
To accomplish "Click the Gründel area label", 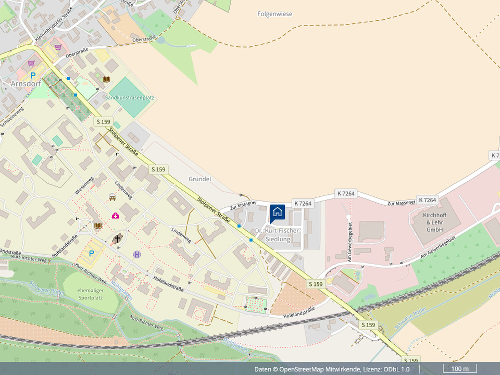I will click(199, 179).
